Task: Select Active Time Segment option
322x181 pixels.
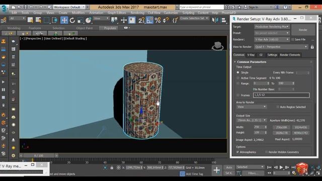Action: [238, 78]
